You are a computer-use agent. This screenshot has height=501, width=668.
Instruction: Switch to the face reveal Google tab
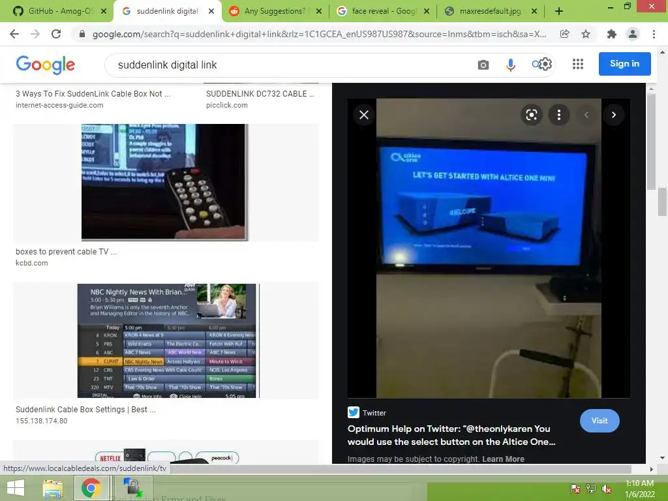click(x=384, y=11)
